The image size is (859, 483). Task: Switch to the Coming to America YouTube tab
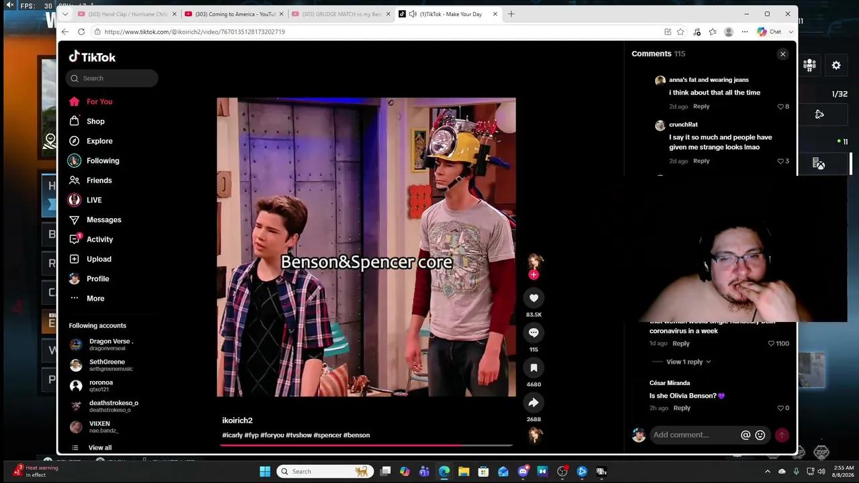click(234, 14)
